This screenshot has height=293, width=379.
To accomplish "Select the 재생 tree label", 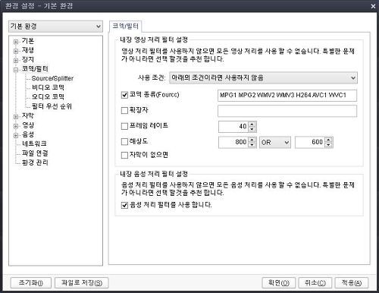I will [x=28, y=50].
